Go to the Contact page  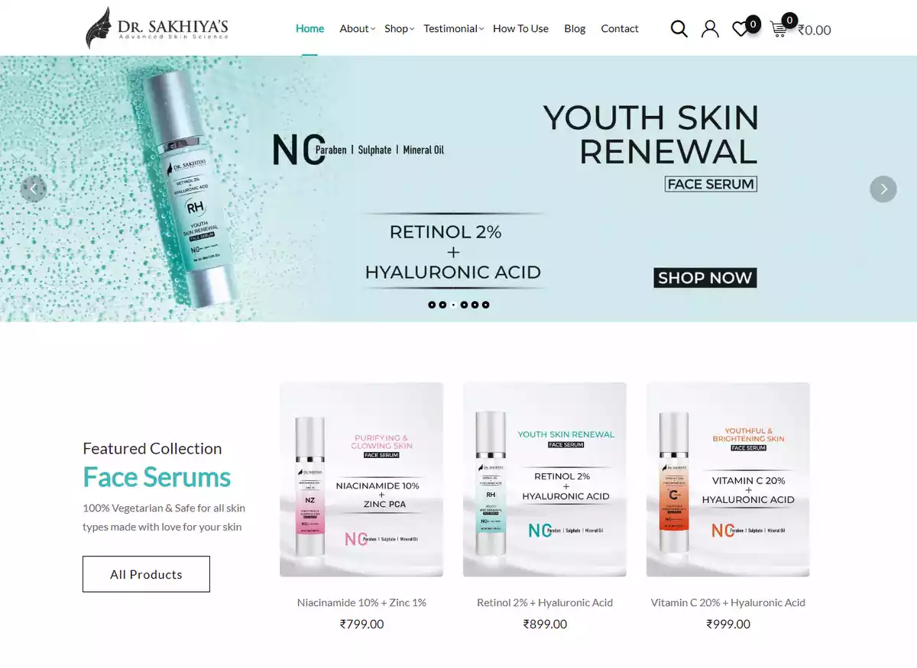tap(620, 28)
